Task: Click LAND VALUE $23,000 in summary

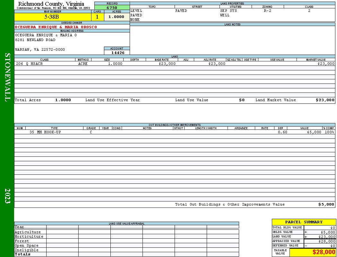Action: coord(327,237)
